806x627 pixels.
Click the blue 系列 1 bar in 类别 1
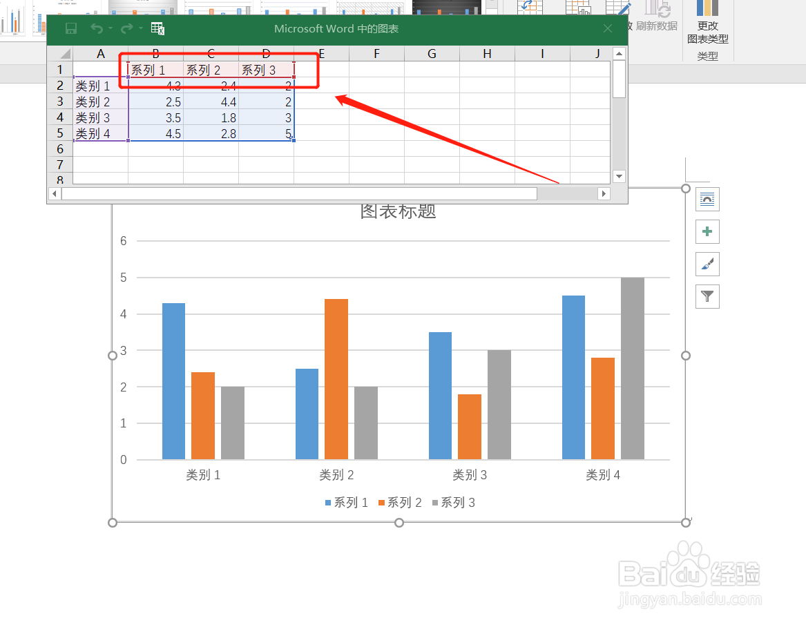[x=174, y=381]
